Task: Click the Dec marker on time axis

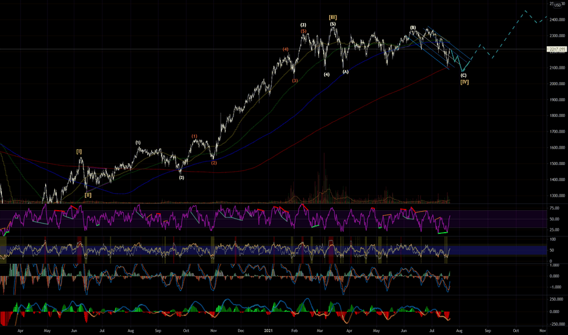Action: click(241, 330)
